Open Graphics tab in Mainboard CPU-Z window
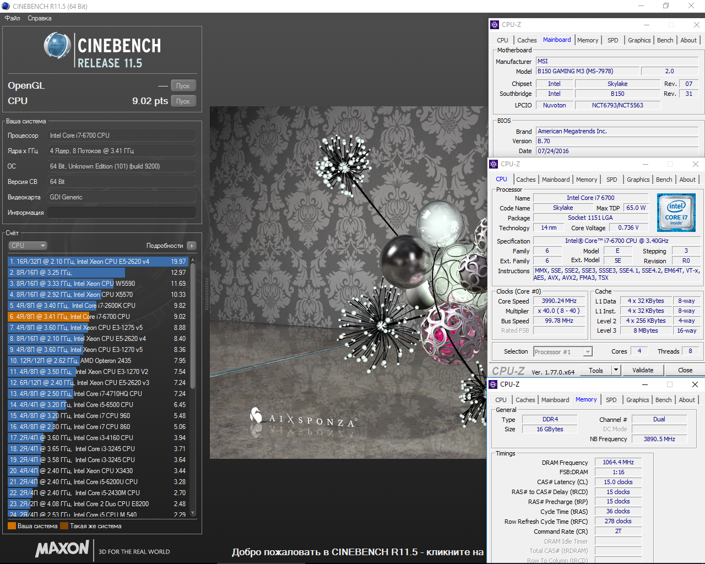 point(639,40)
